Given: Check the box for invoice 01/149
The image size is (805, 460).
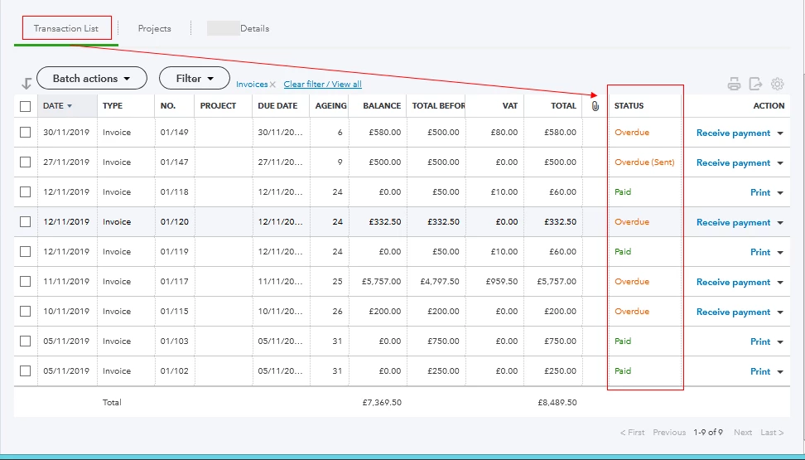Looking at the screenshot, I should point(25,132).
